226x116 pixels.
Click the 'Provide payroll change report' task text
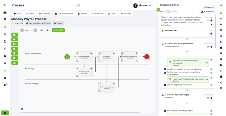point(180,111)
